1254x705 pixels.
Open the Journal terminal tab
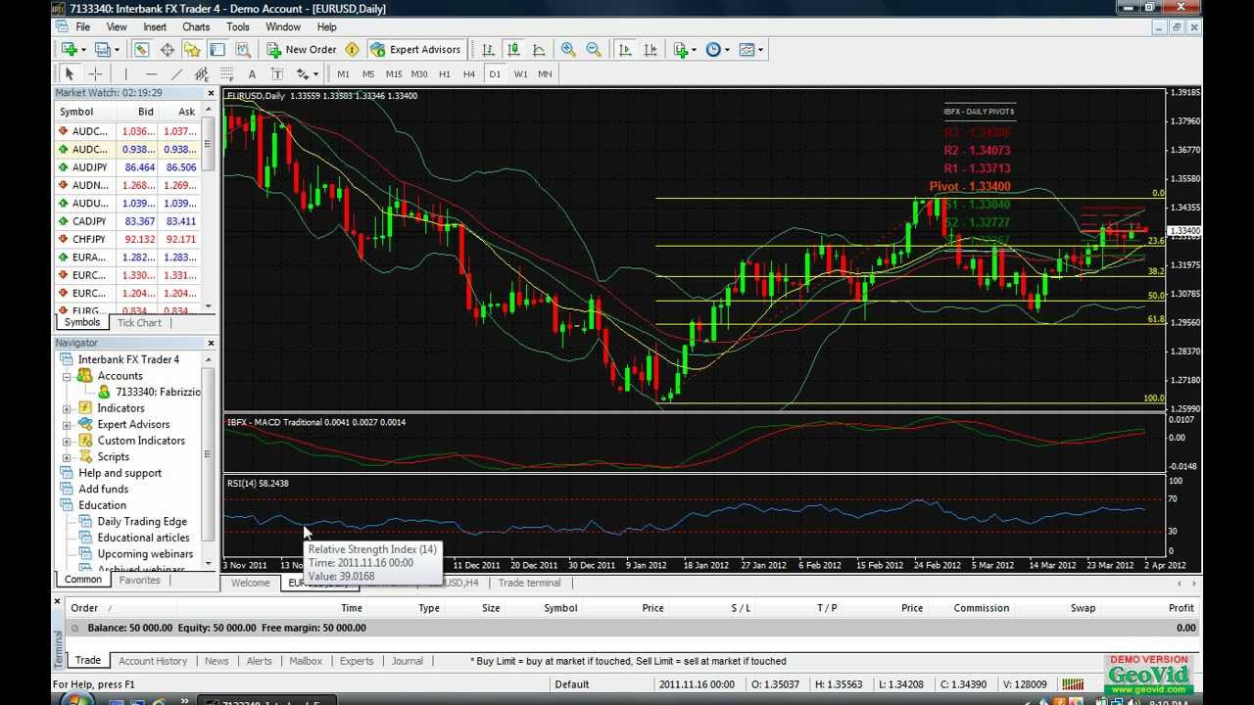[408, 661]
